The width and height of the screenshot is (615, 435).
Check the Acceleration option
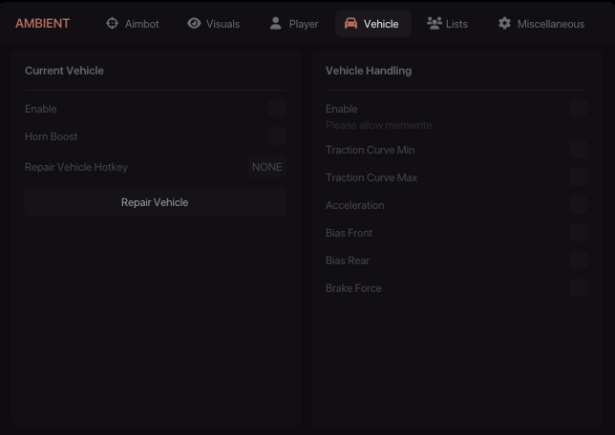pyautogui.click(x=578, y=205)
